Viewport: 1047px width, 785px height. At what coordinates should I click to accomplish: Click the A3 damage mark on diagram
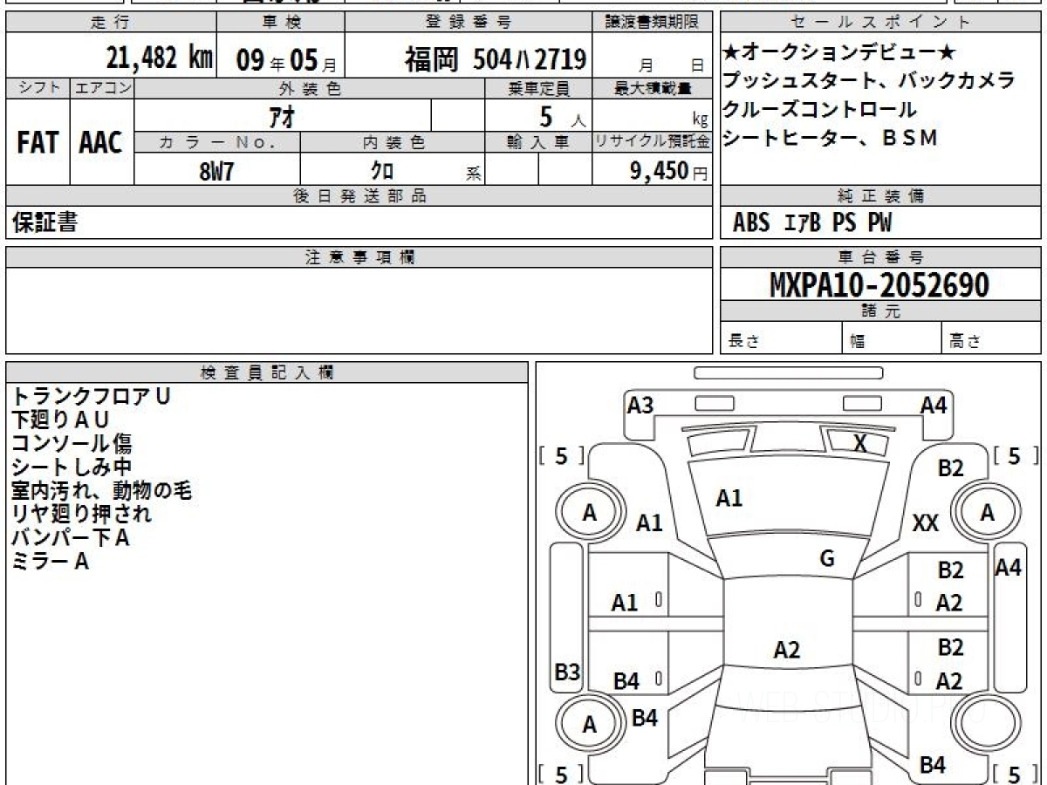coord(640,405)
